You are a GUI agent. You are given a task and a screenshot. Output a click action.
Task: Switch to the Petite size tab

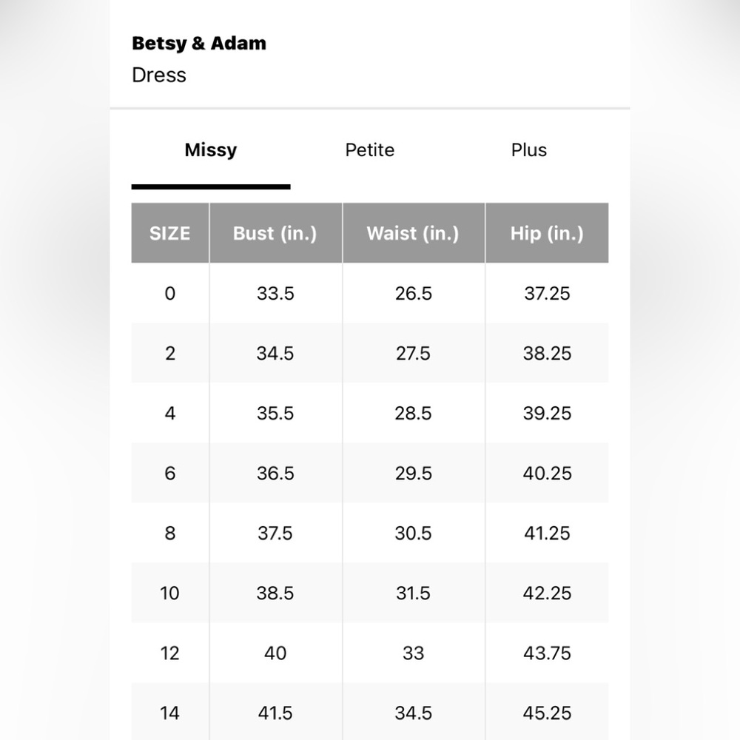[369, 150]
